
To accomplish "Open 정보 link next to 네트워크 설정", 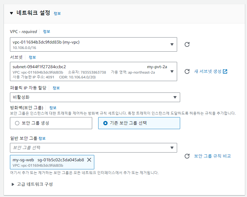I will point(57,14).
